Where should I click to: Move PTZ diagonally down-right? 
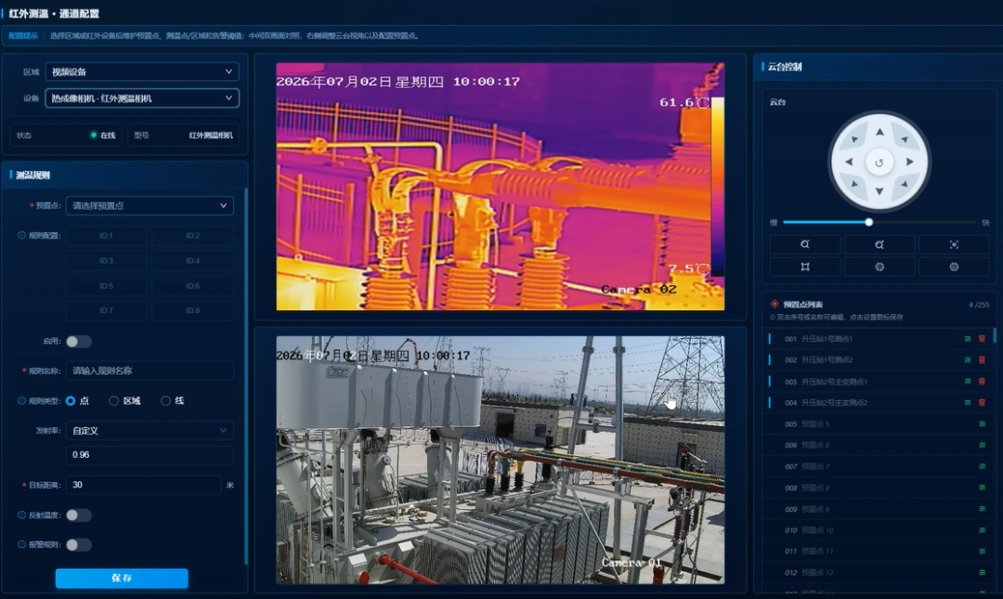[905, 184]
